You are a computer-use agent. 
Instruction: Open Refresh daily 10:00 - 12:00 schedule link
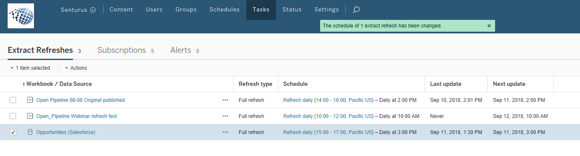(328, 116)
